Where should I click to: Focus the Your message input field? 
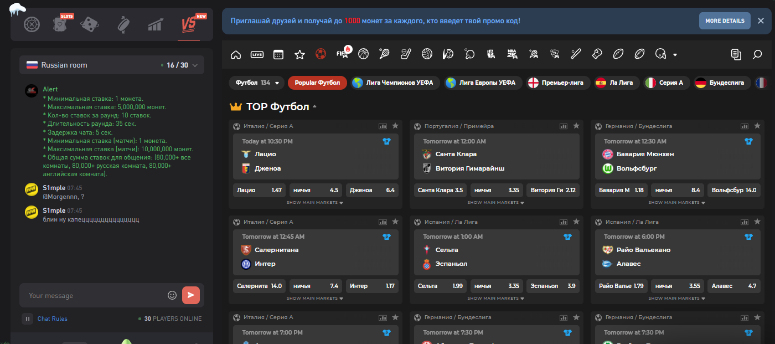(x=95, y=295)
